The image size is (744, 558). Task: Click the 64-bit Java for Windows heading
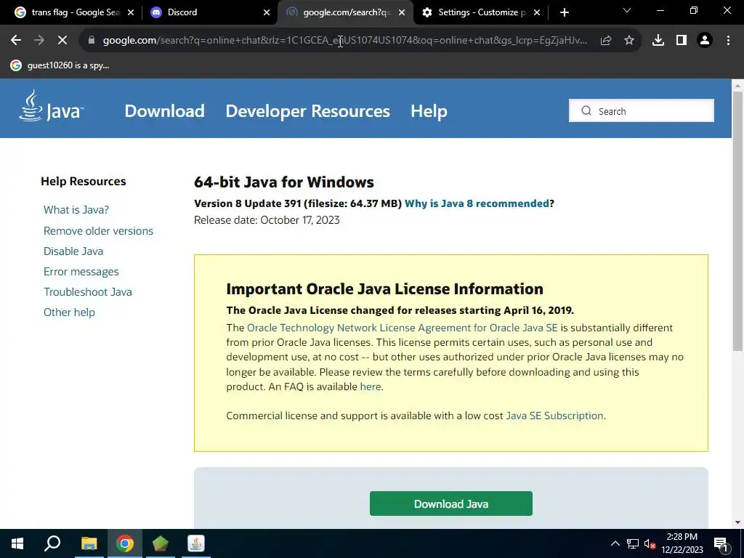(x=284, y=182)
